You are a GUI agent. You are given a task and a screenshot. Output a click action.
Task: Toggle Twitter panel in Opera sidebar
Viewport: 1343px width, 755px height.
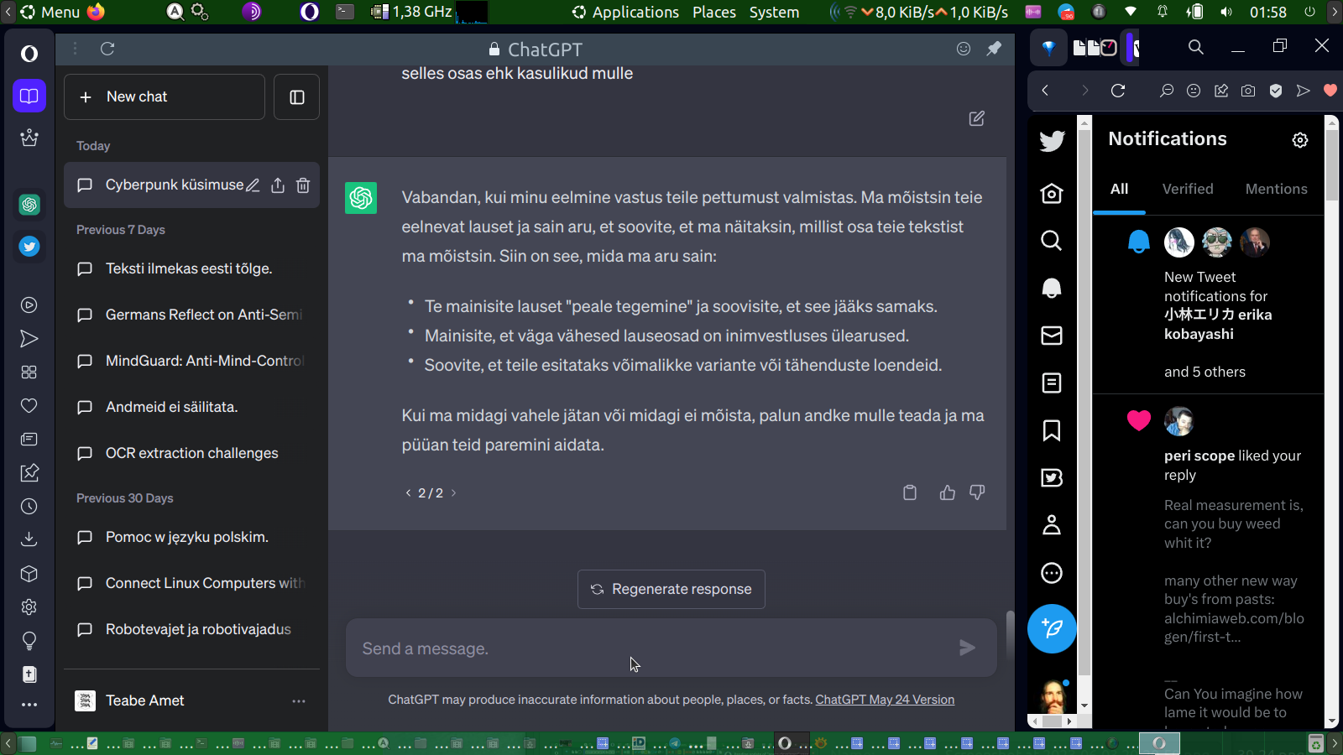pos(29,247)
